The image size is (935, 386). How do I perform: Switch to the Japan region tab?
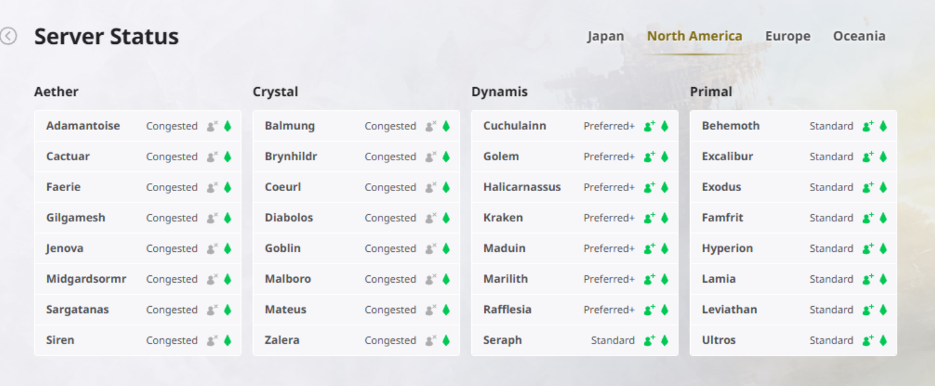(x=606, y=36)
